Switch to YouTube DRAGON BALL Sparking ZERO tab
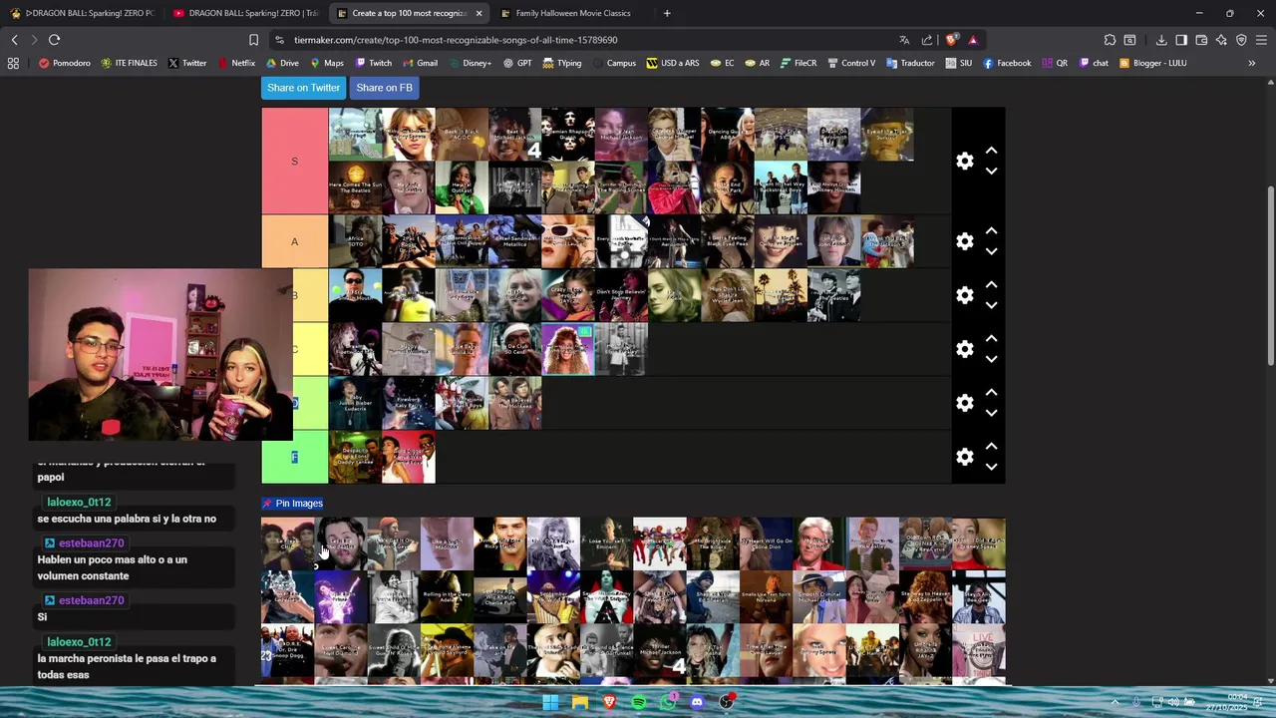 click(245, 13)
